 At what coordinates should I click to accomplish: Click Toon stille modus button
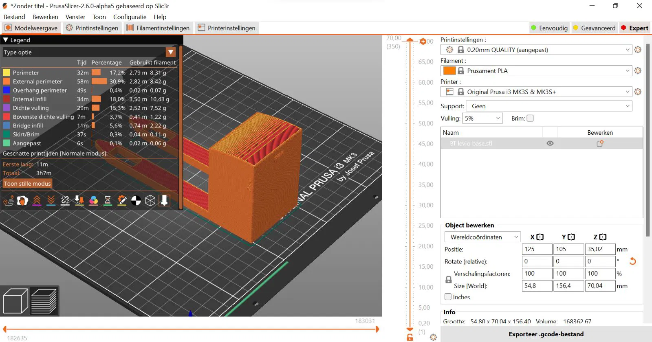click(27, 184)
